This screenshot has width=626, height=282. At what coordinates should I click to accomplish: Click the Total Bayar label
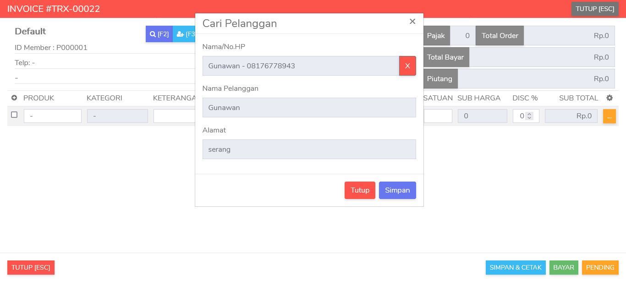[x=446, y=57]
